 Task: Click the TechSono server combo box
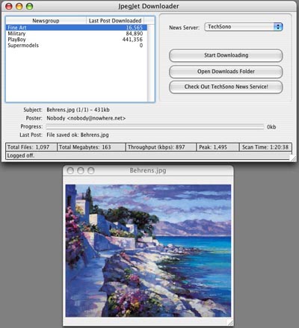point(243,27)
